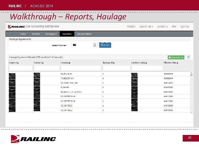The width and height of the screenshot is (199, 149).
Task: Click the effective date 05/03/2010
Action: click(168, 87)
